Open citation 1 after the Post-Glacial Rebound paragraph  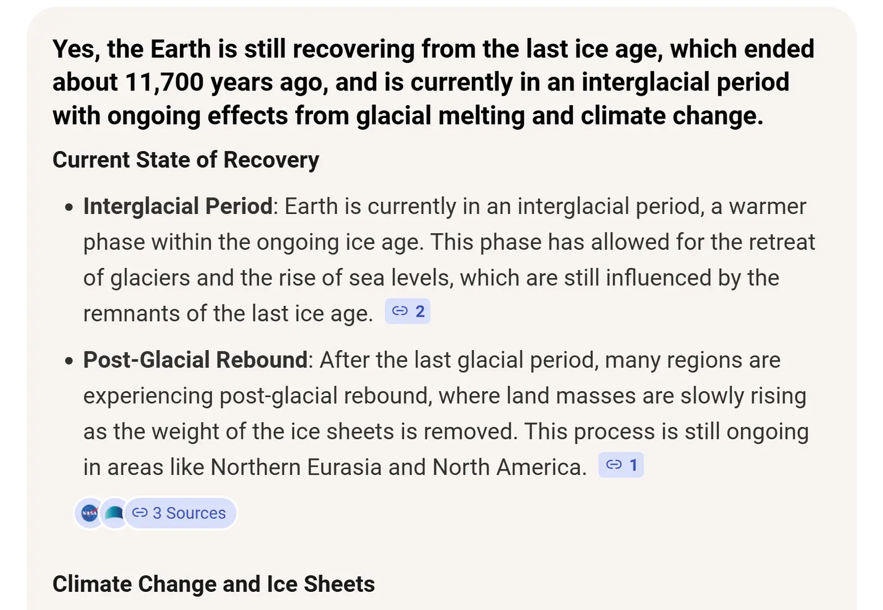pyautogui.click(x=621, y=465)
